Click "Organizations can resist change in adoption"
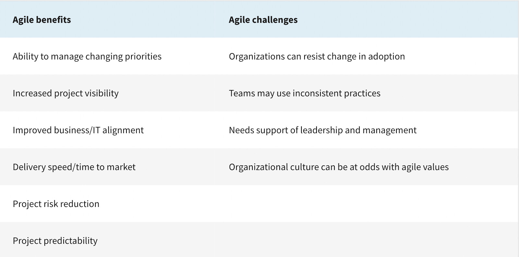Viewport: 519px width, 257px height. pos(317,57)
